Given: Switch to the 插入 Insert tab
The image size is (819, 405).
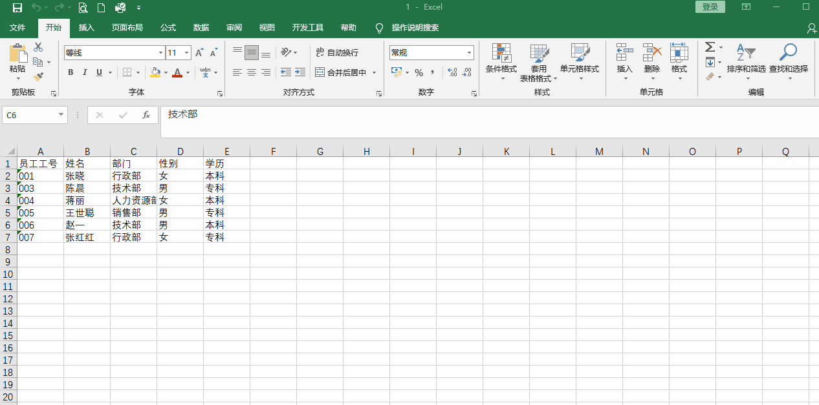Looking at the screenshot, I should 87,28.
